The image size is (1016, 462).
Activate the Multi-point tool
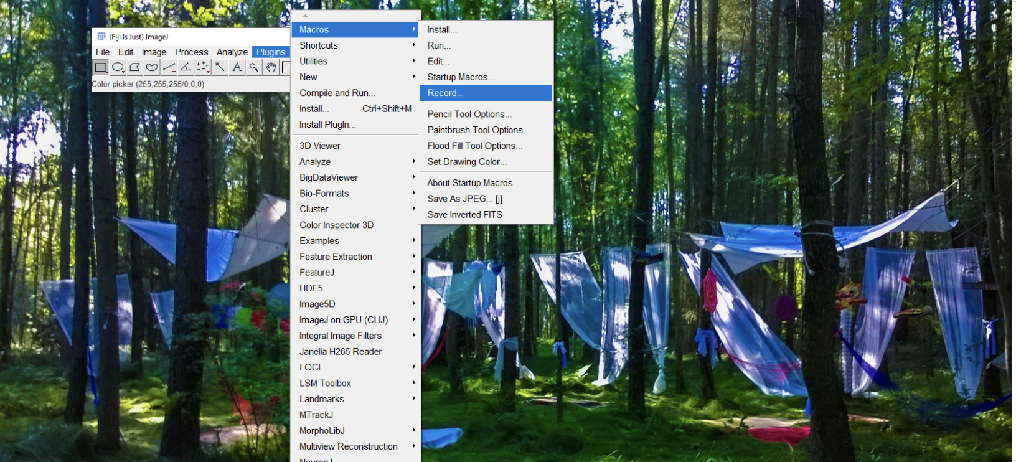(x=203, y=67)
